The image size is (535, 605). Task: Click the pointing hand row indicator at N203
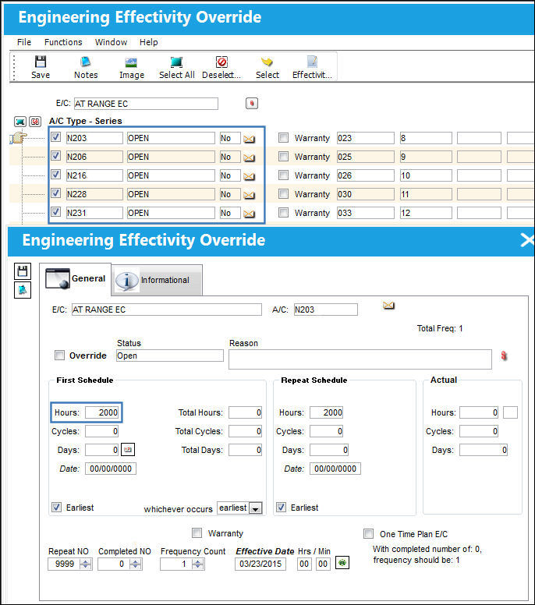click(x=18, y=137)
